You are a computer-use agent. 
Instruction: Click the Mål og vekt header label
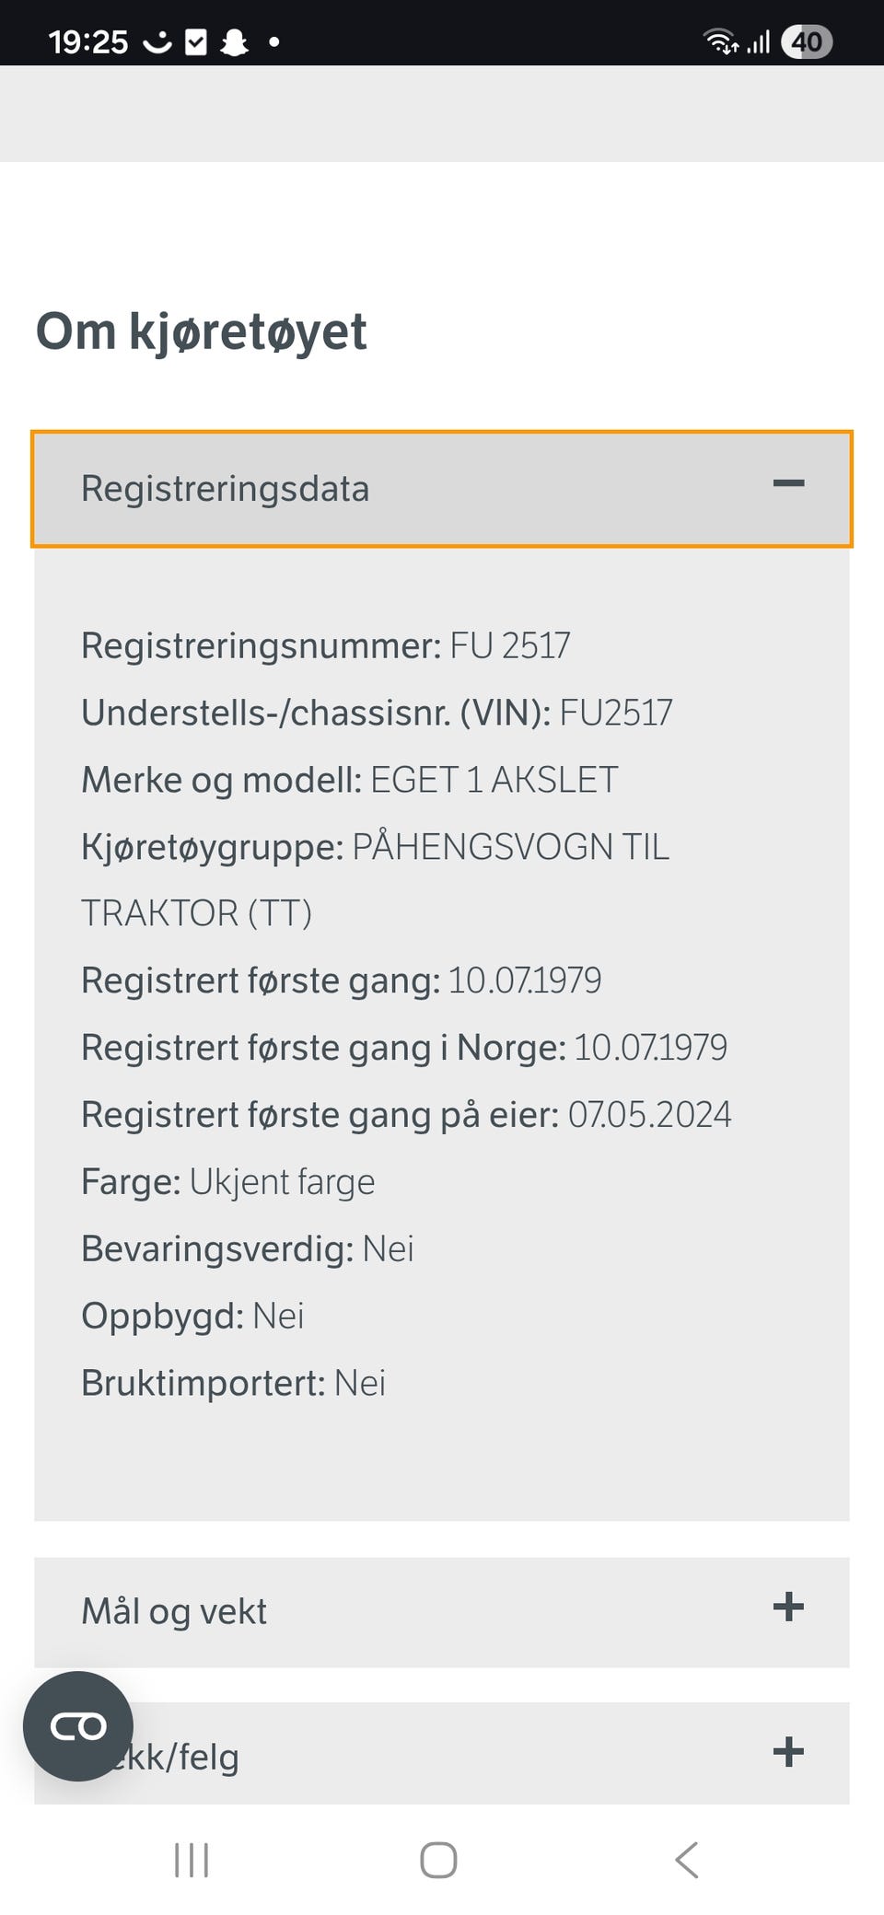coord(174,1611)
